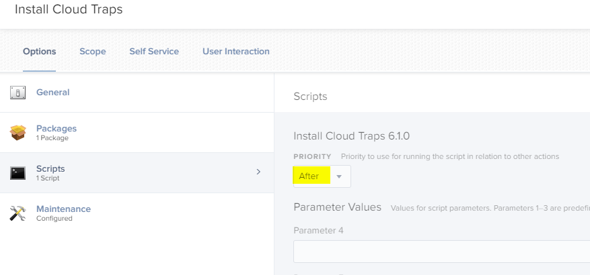590x275 pixels.
Task: Open the Priority dropdown set to After
Action: tap(322, 176)
